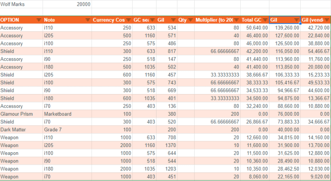Click the Total GC header text
The width and height of the screenshot is (331, 181).
pos(252,20)
